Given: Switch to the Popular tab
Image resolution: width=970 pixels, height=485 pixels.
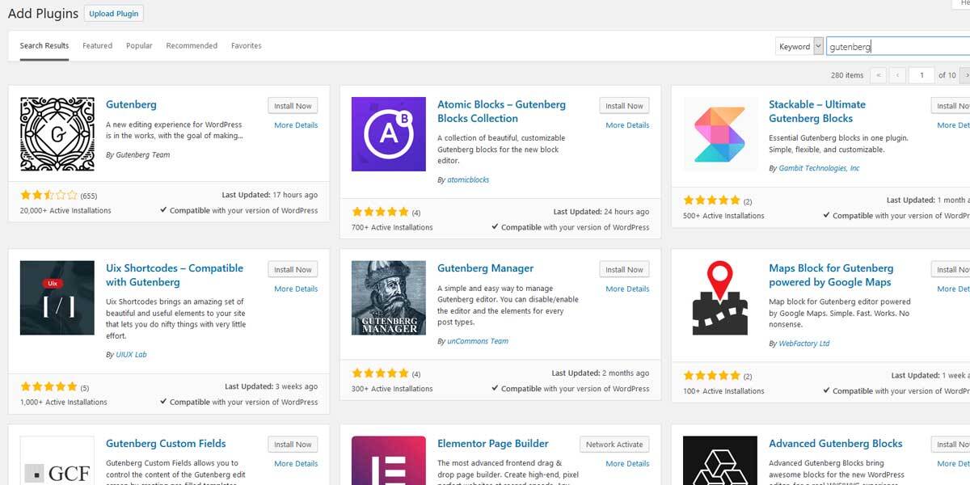Looking at the screenshot, I should [x=139, y=46].
